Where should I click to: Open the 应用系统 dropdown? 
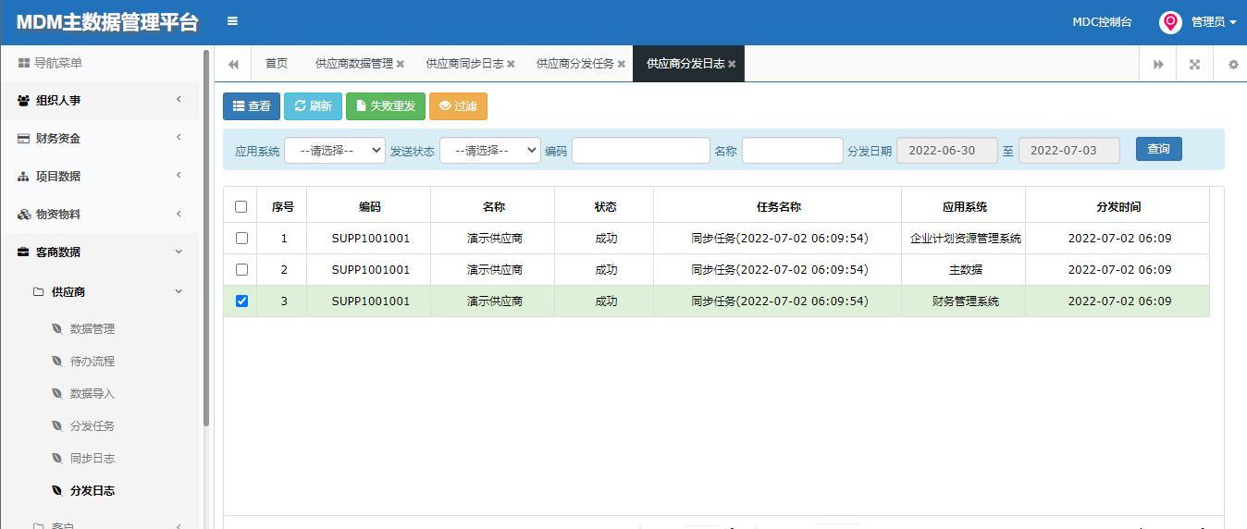pos(335,150)
